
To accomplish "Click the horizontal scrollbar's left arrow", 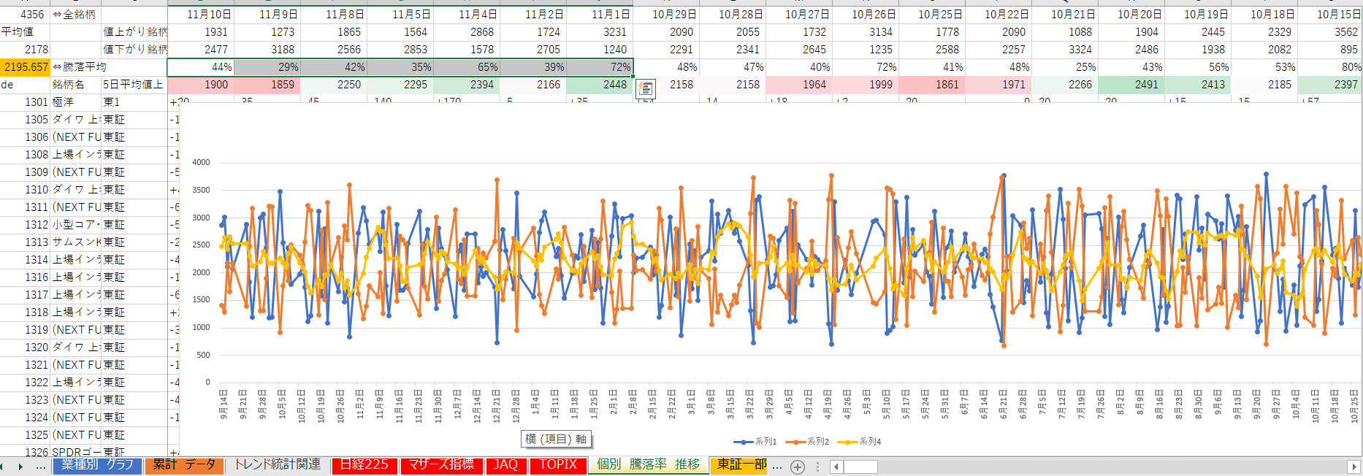I will 836,467.
